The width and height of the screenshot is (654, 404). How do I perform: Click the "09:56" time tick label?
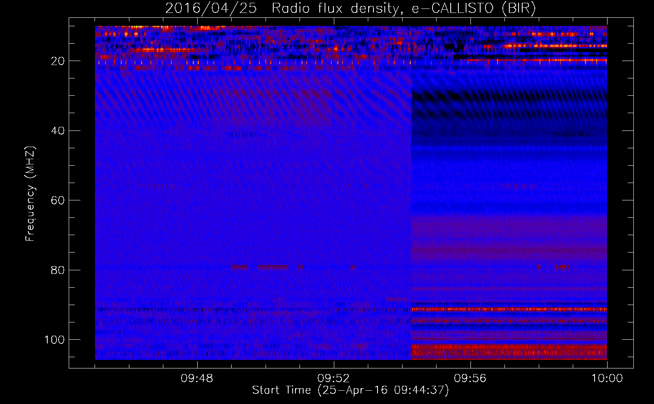(x=470, y=379)
